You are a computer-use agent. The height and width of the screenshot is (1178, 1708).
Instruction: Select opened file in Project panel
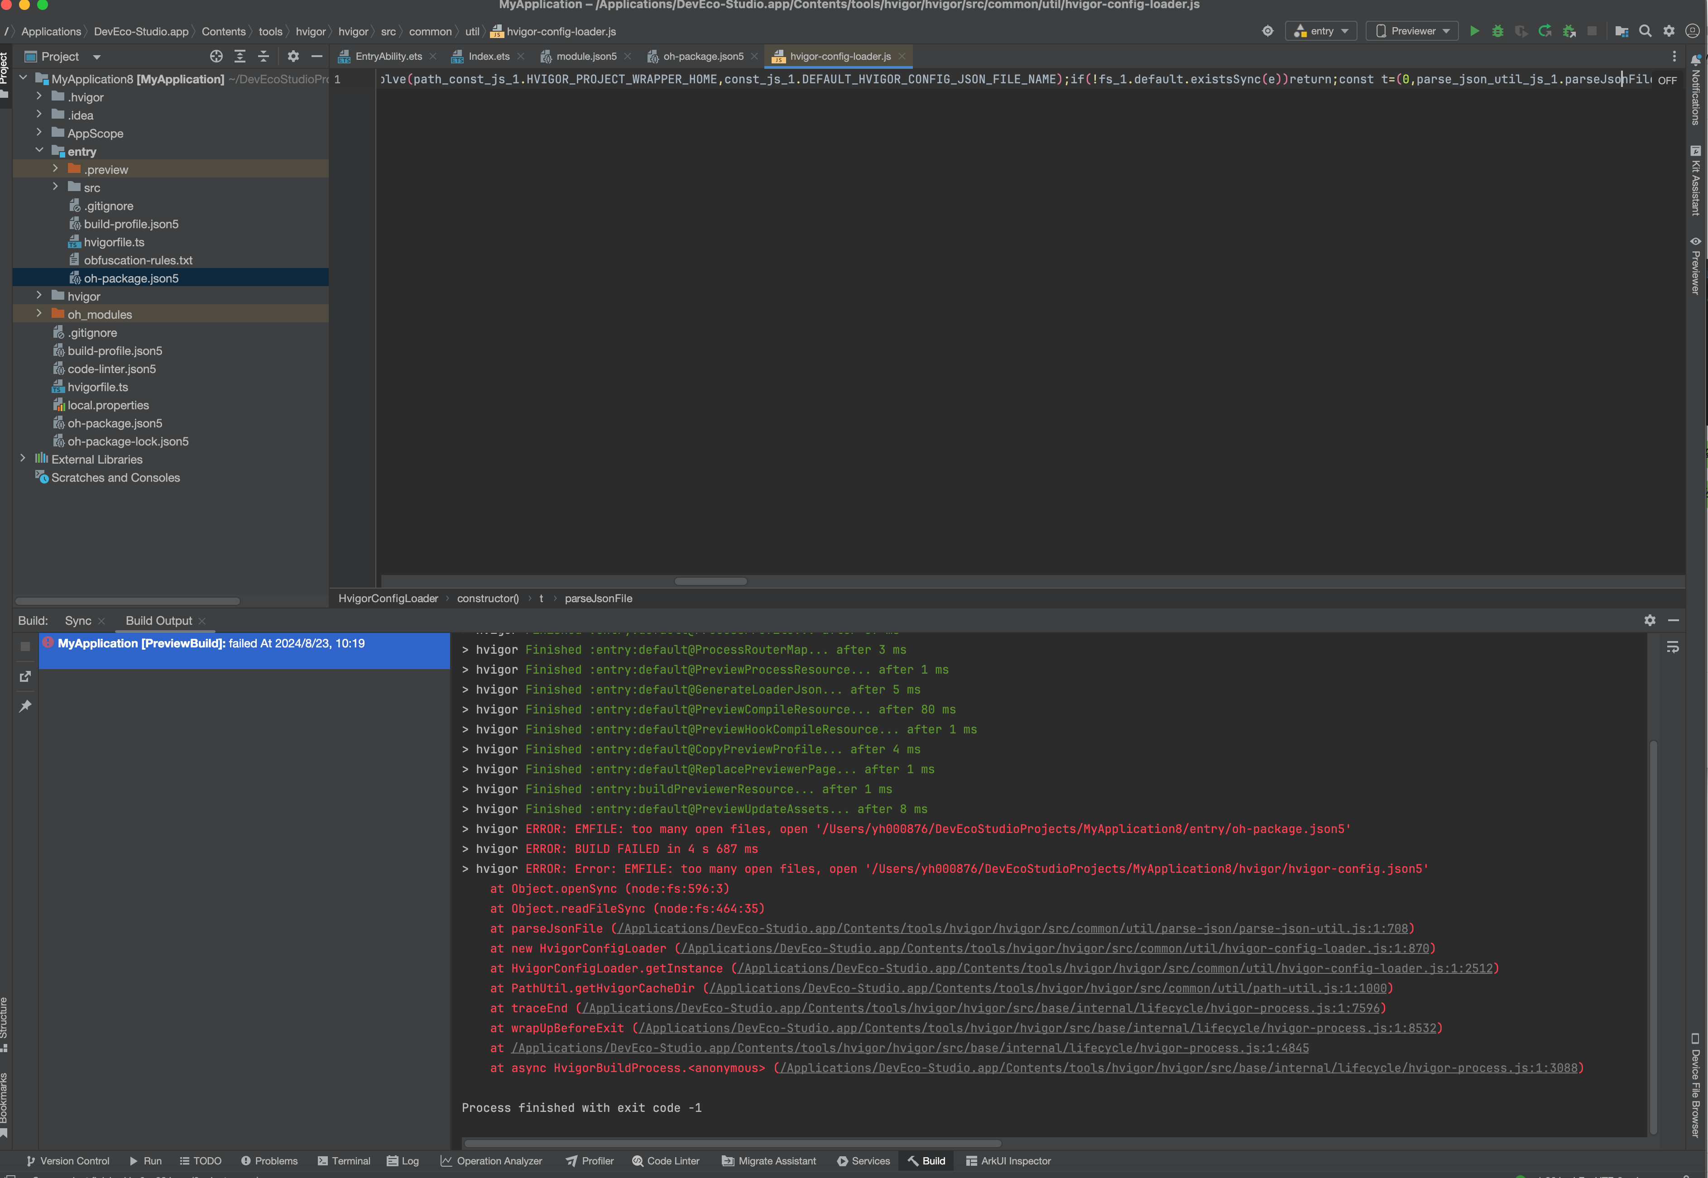(216, 56)
